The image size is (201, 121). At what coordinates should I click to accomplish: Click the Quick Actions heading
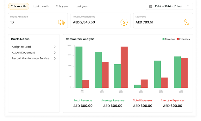(20, 39)
